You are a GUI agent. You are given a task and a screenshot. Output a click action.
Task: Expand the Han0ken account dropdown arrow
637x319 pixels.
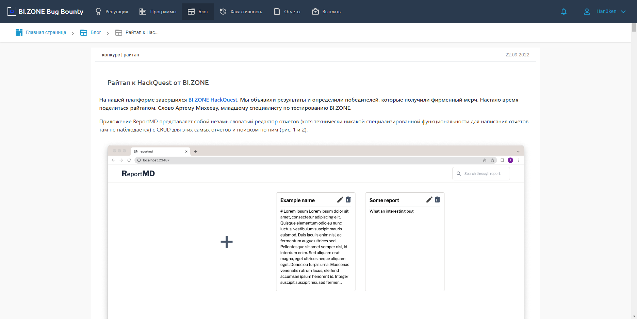623,12
